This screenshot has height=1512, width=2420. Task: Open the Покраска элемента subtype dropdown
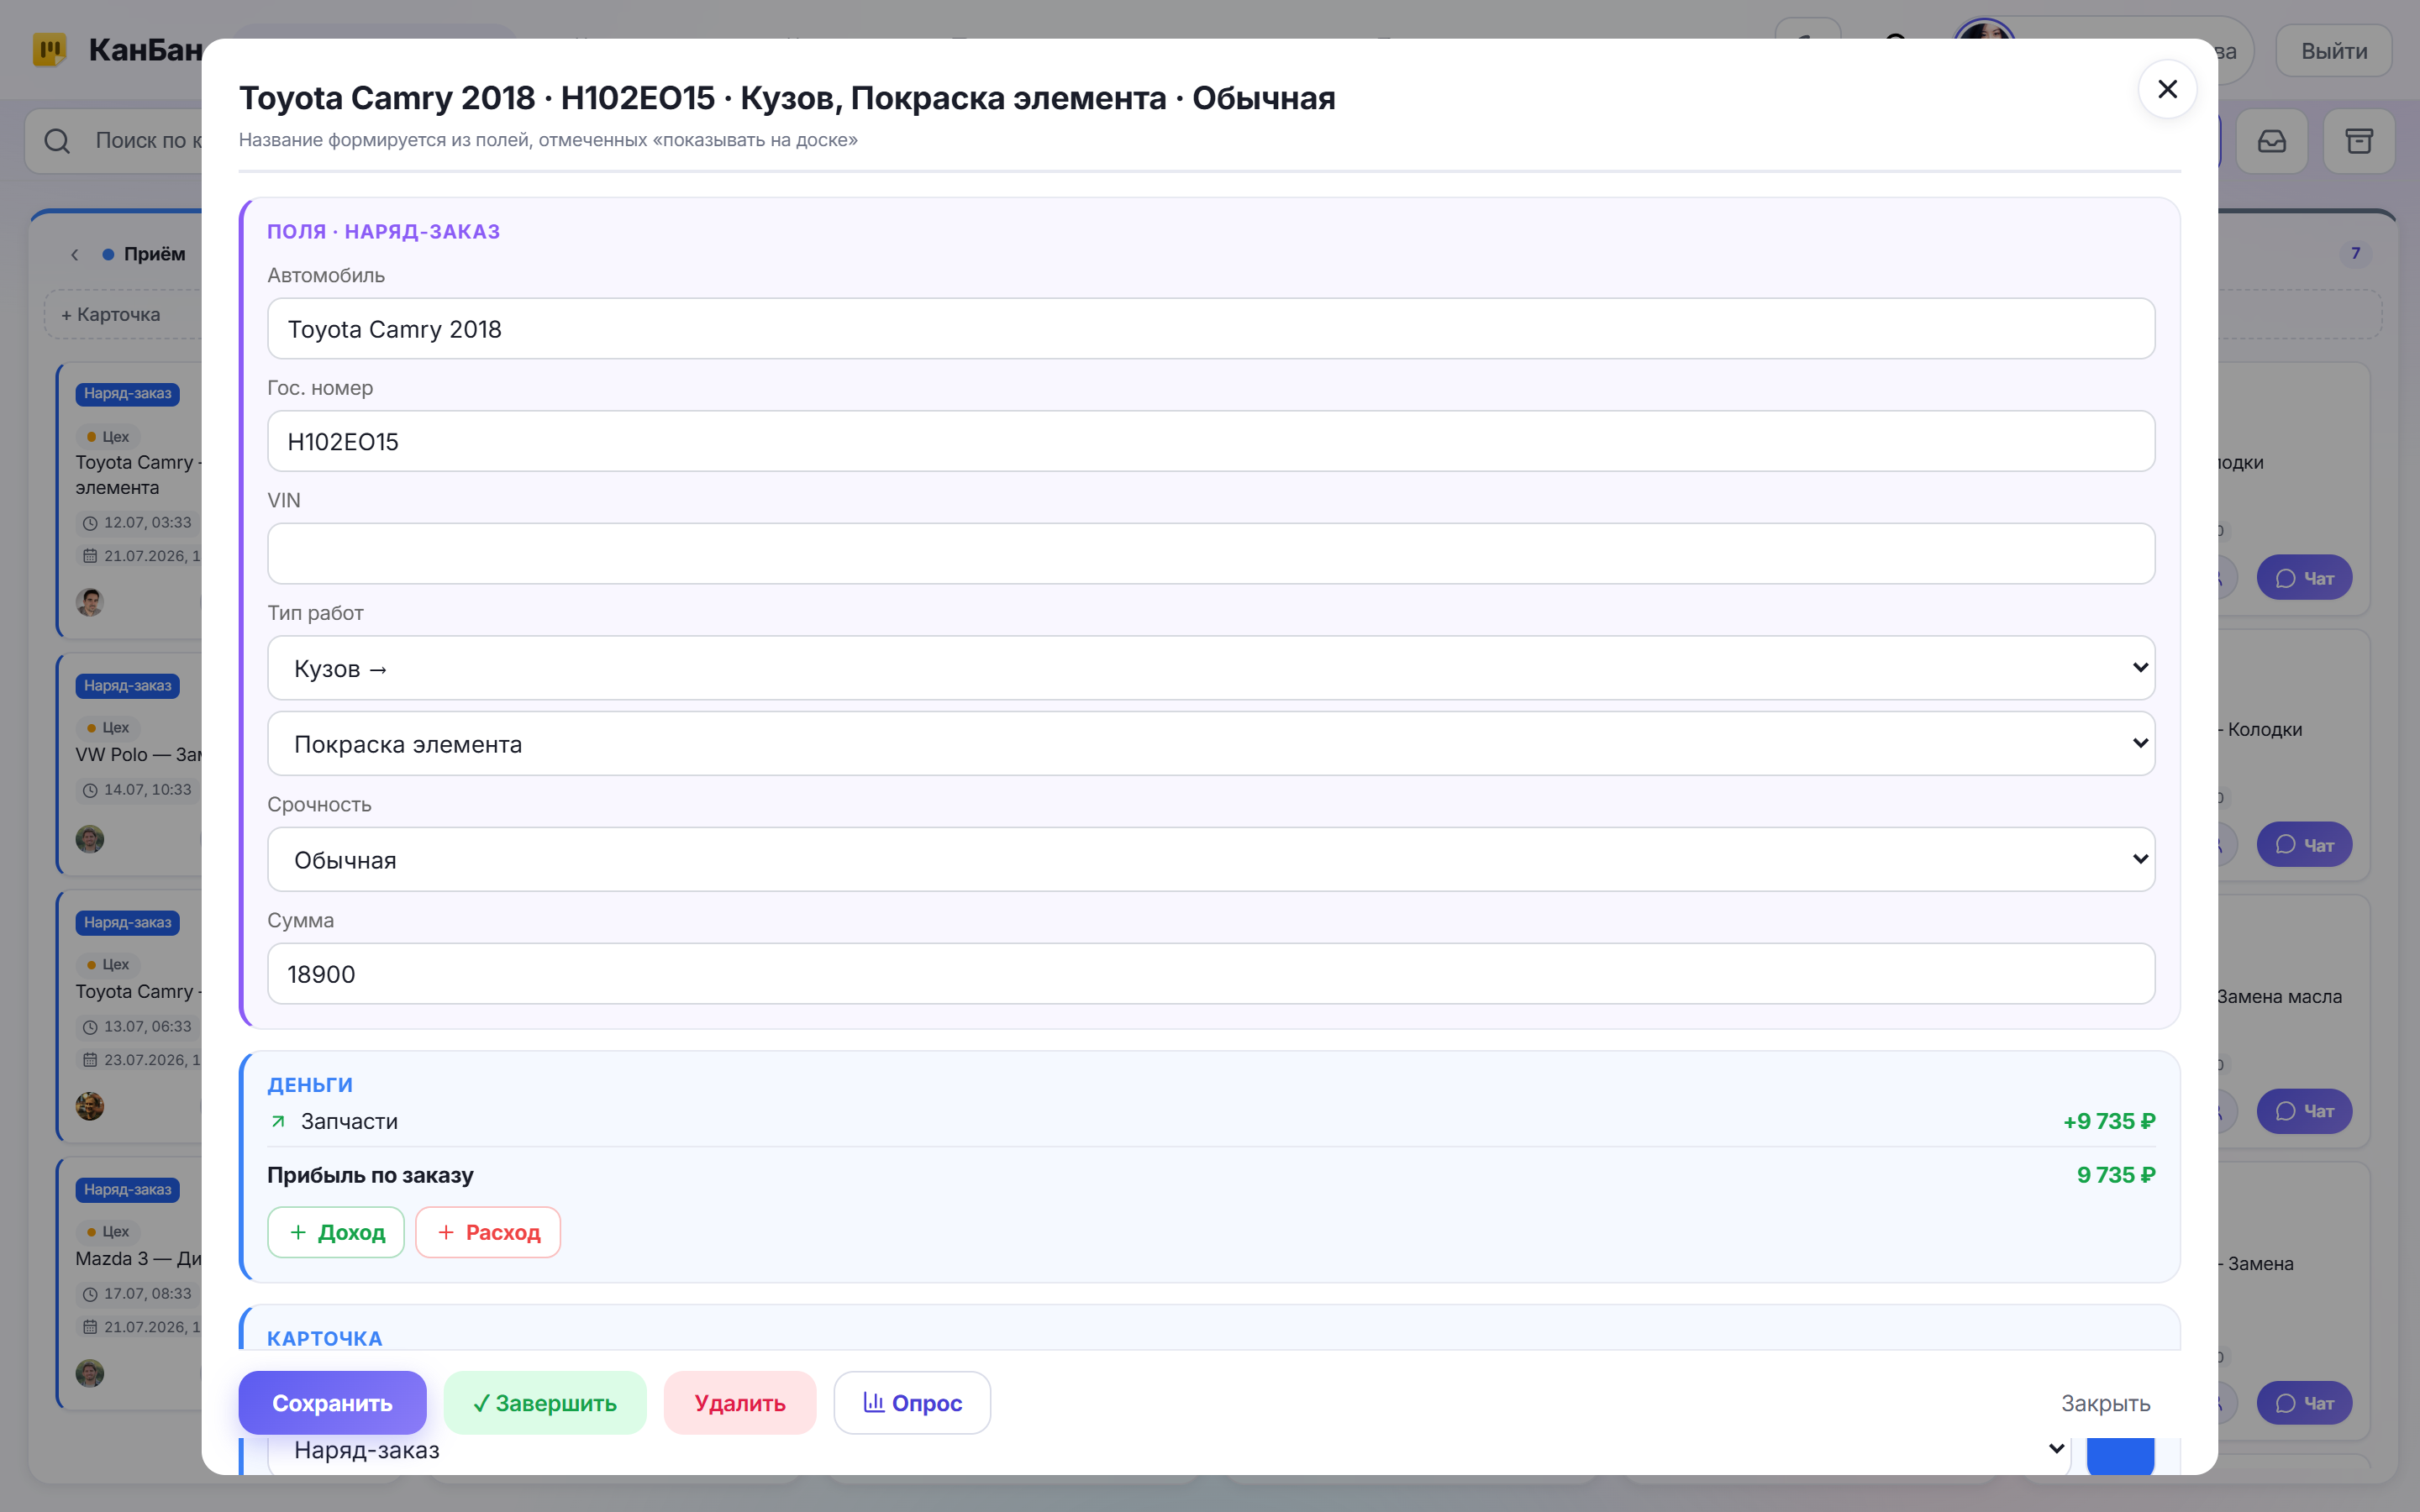click(x=1211, y=743)
